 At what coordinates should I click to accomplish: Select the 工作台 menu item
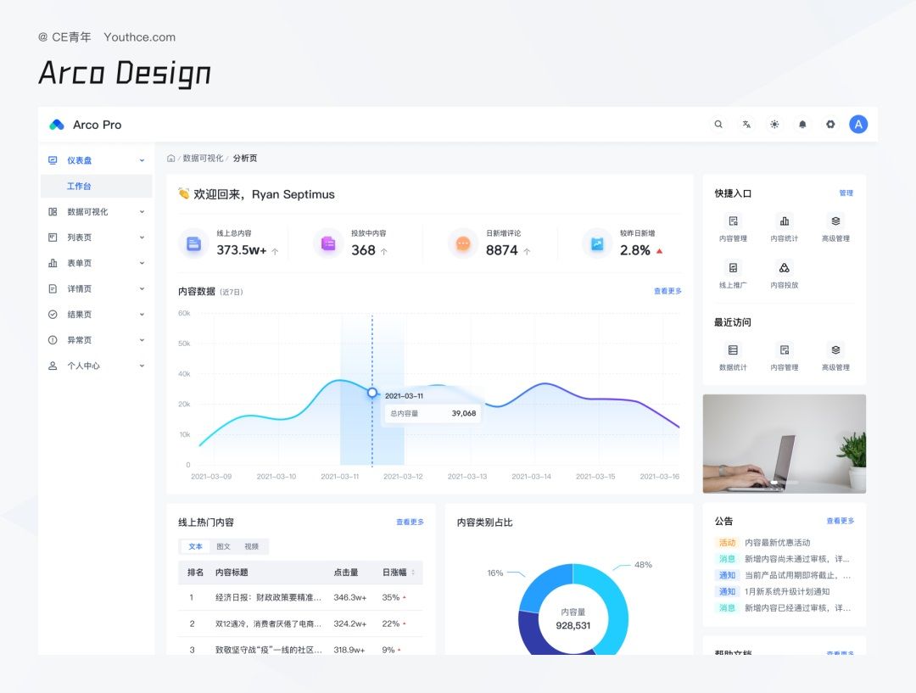[x=97, y=186]
